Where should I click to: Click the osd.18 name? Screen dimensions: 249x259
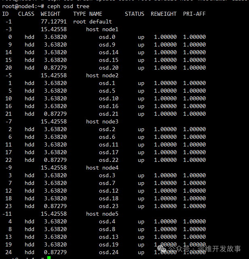[109, 198]
